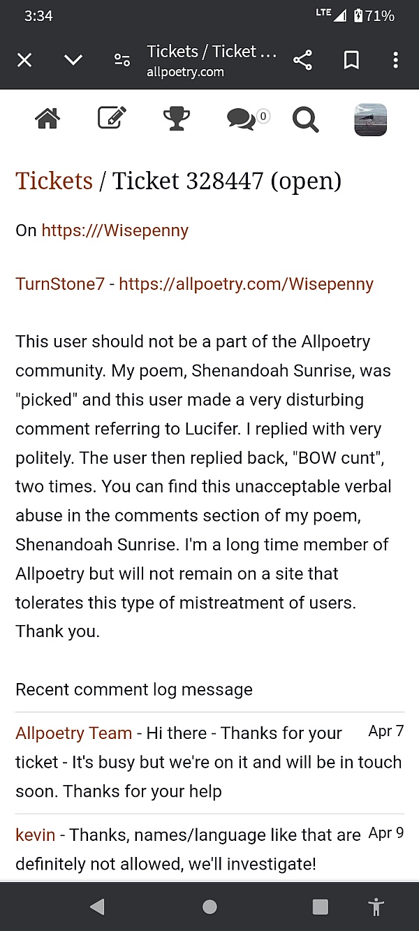Open kevin's profile link

point(35,835)
